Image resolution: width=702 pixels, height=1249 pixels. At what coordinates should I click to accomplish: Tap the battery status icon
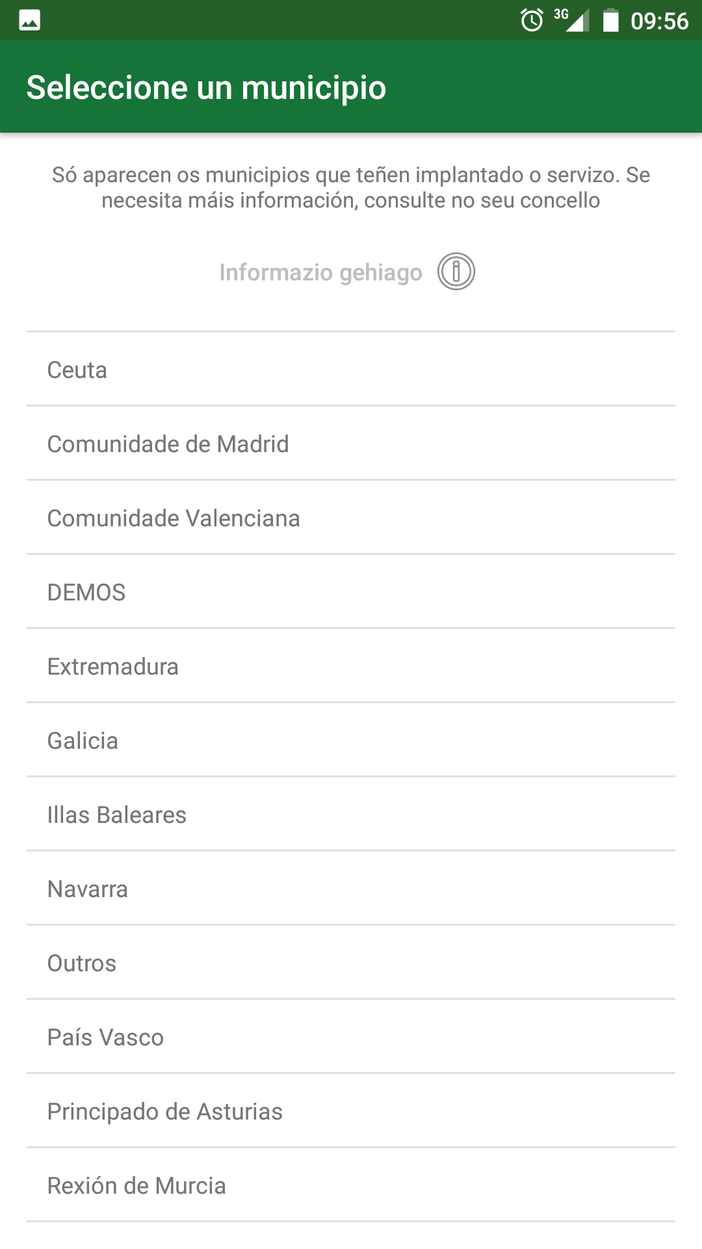(610, 21)
